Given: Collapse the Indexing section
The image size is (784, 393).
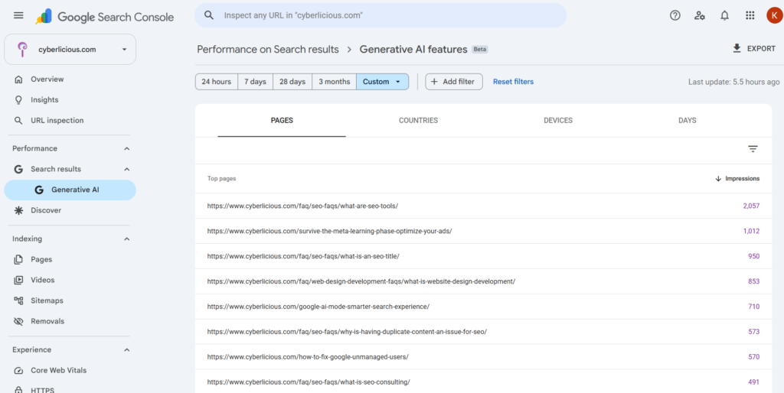Looking at the screenshot, I should point(126,239).
